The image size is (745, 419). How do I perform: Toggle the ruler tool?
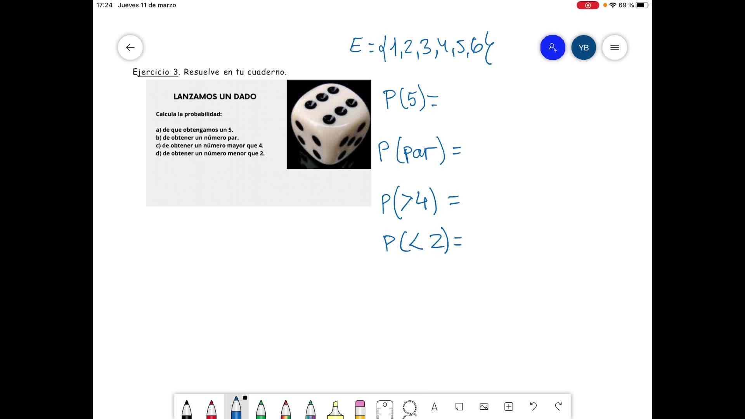[385, 408]
